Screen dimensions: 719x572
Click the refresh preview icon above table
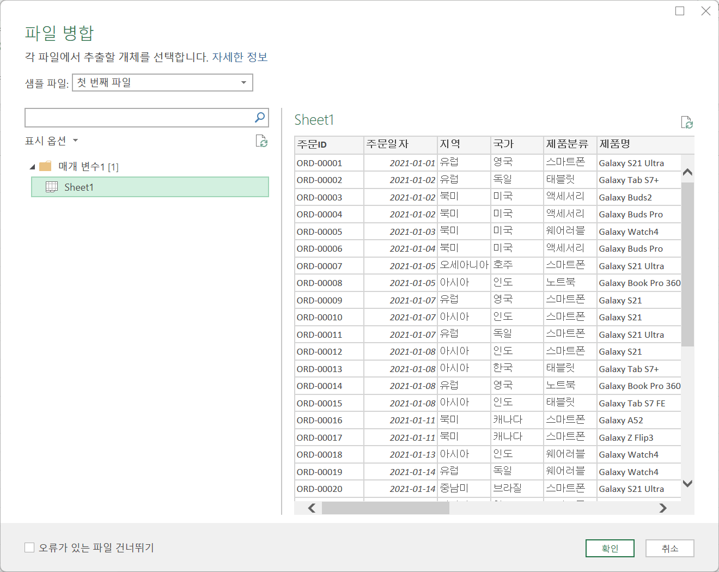tap(687, 122)
